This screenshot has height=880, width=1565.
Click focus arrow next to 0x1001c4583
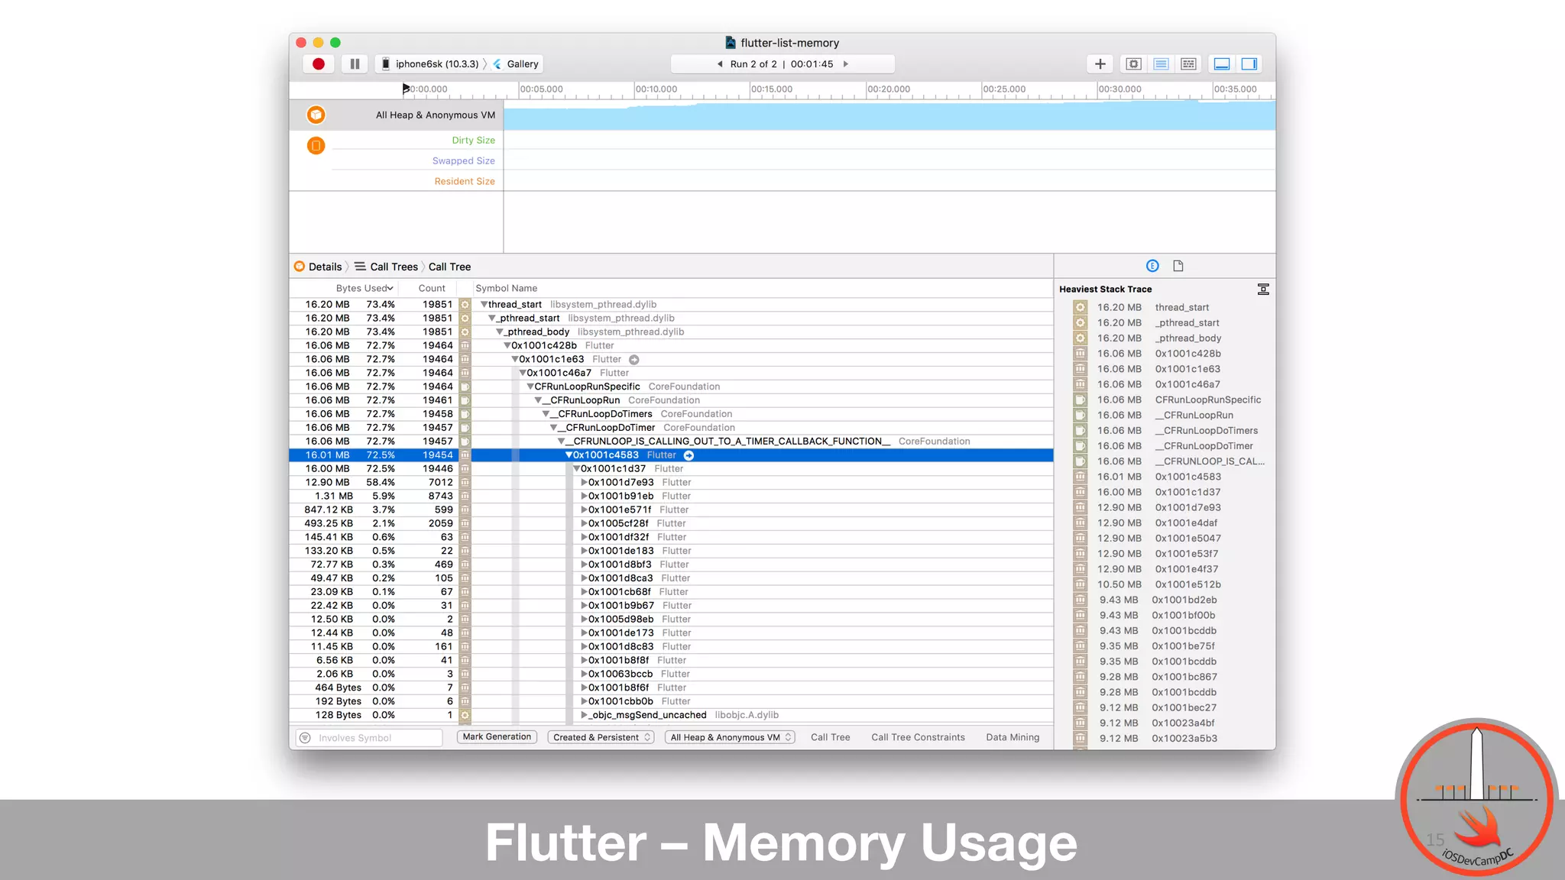click(689, 455)
